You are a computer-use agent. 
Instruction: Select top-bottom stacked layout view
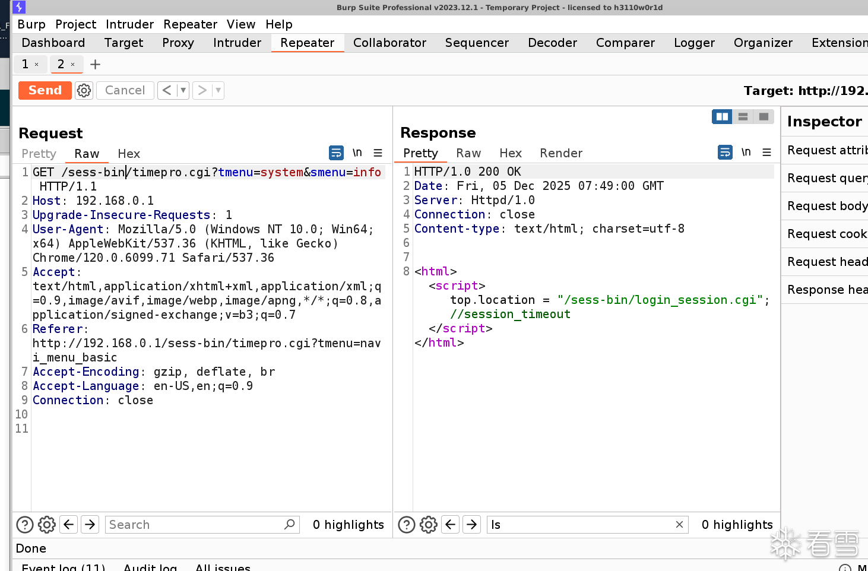click(743, 117)
